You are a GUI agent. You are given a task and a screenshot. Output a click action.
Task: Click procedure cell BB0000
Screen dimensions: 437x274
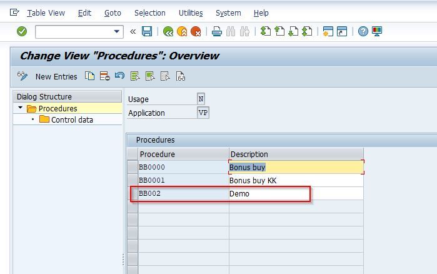[x=183, y=167]
